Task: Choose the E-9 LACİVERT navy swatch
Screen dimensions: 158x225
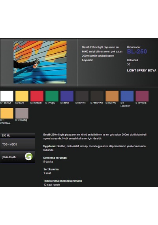Action: [127, 96]
